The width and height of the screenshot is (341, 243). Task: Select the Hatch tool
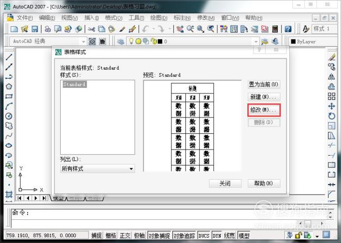(x=9, y=194)
